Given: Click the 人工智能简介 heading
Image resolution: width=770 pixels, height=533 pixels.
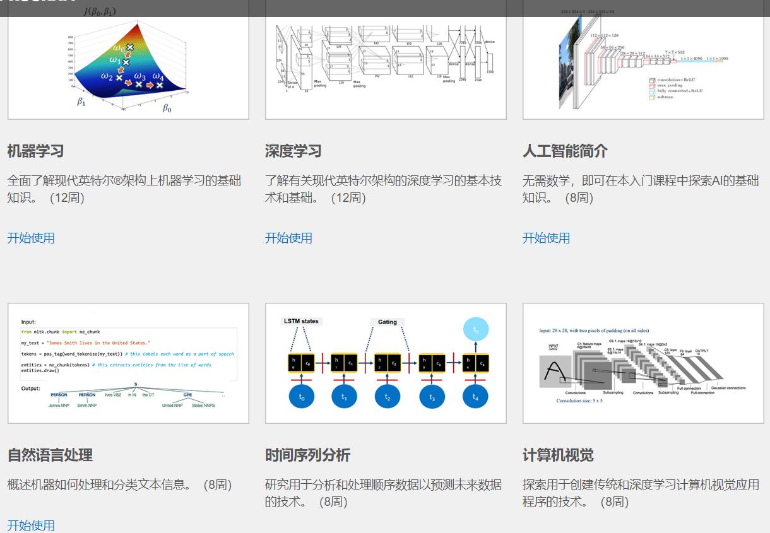Looking at the screenshot, I should pos(565,151).
